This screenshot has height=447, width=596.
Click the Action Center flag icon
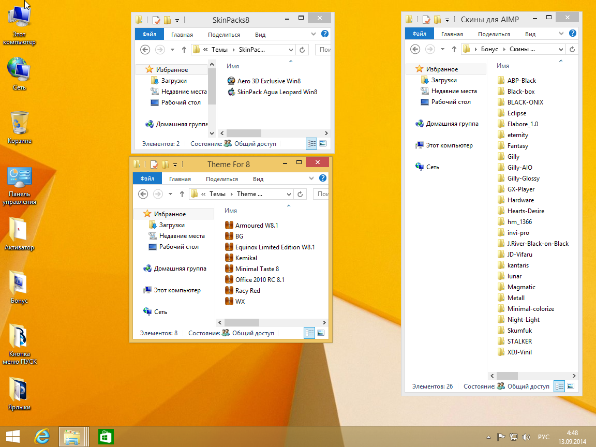[501, 437]
